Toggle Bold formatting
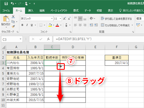The width and height of the screenshot is (144, 108). [x=22, y=25]
